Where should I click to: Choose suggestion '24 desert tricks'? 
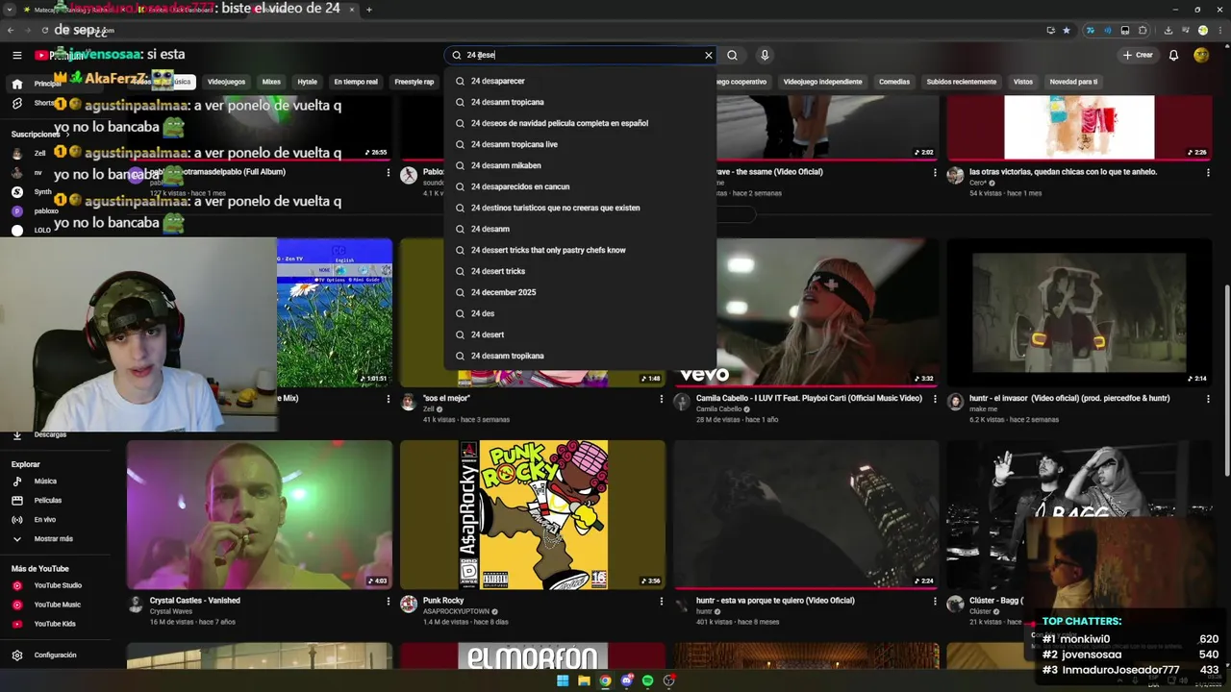click(x=580, y=271)
